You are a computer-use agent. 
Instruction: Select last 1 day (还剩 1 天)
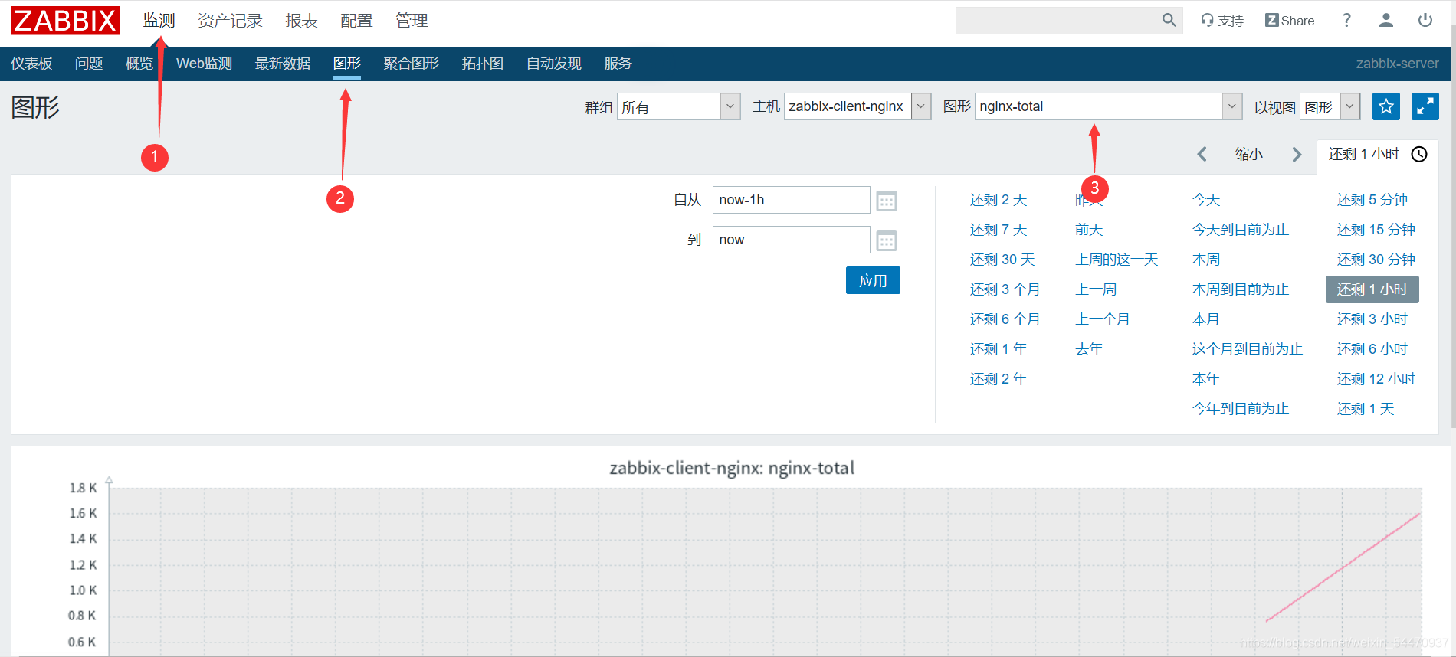1366,409
